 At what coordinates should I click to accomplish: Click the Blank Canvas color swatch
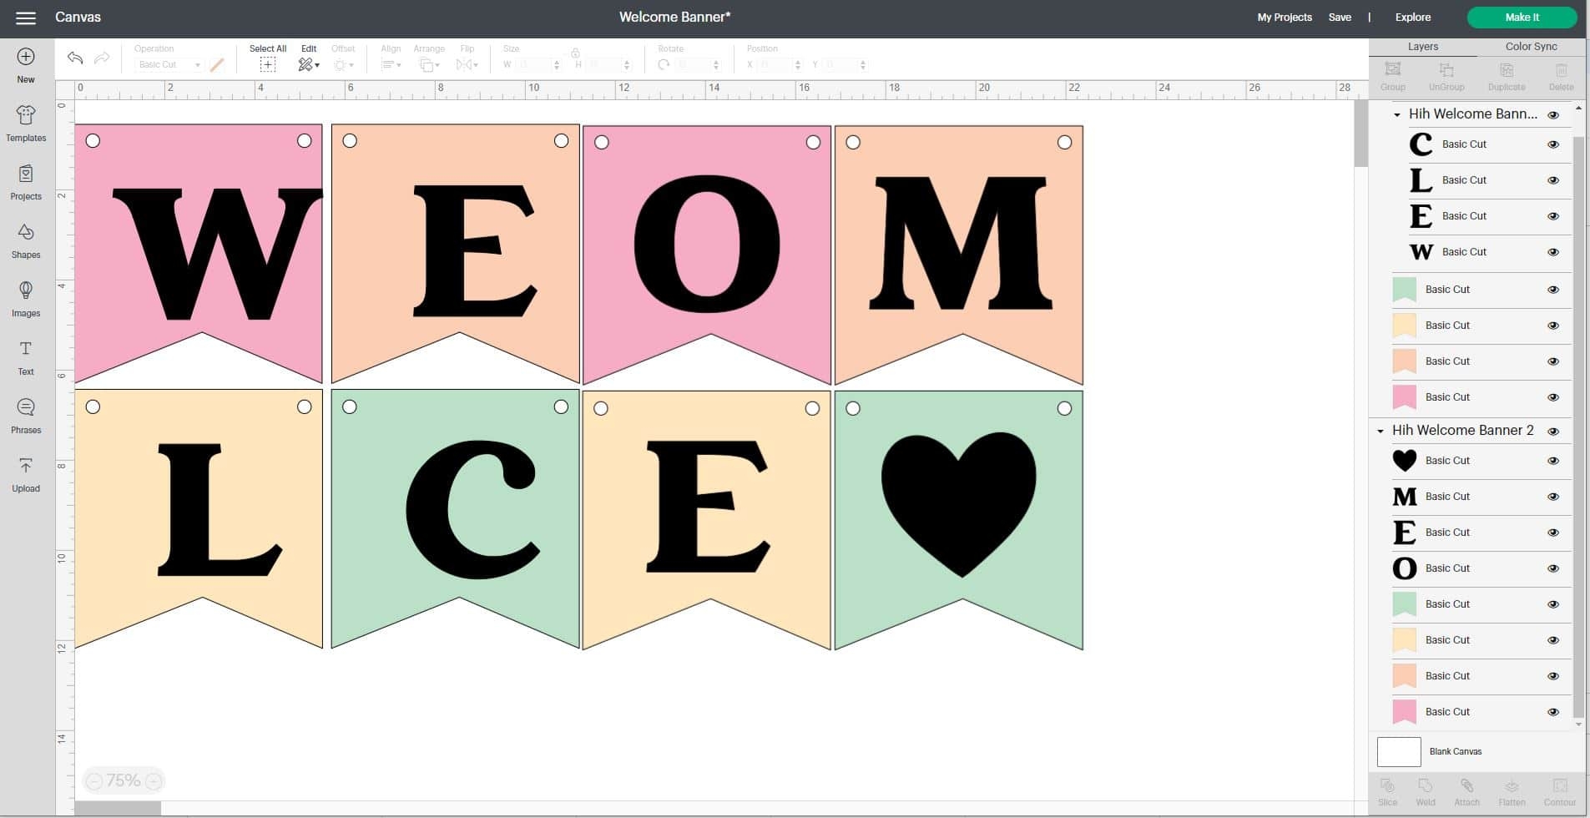pyautogui.click(x=1399, y=751)
